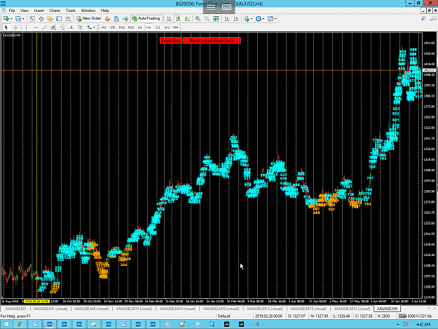Image resolution: width=438 pixels, height=329 pixels.
Task: Toggle the AutoTrading button
Action: [146, 18]
